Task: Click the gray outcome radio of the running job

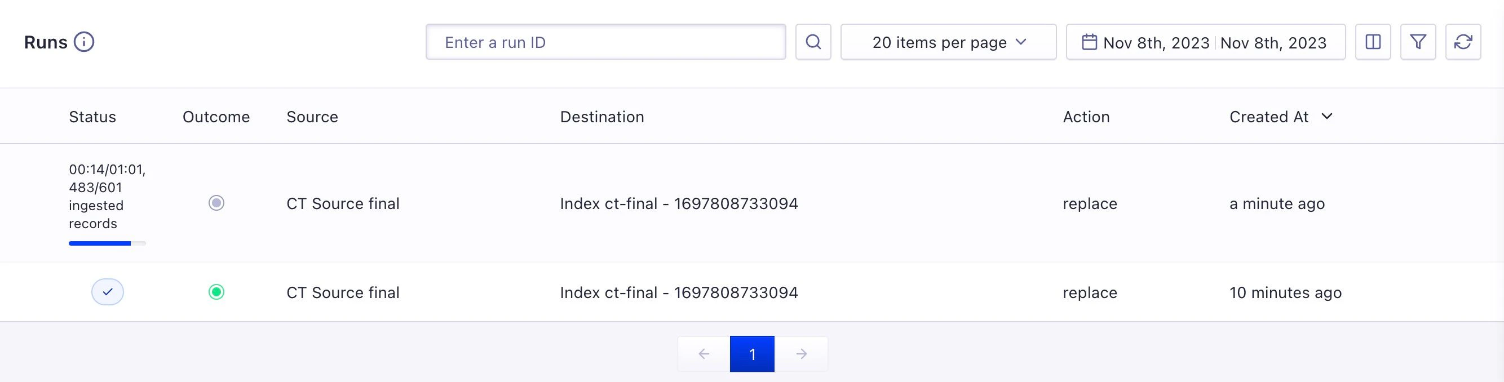Action: (x=216, y=203)
